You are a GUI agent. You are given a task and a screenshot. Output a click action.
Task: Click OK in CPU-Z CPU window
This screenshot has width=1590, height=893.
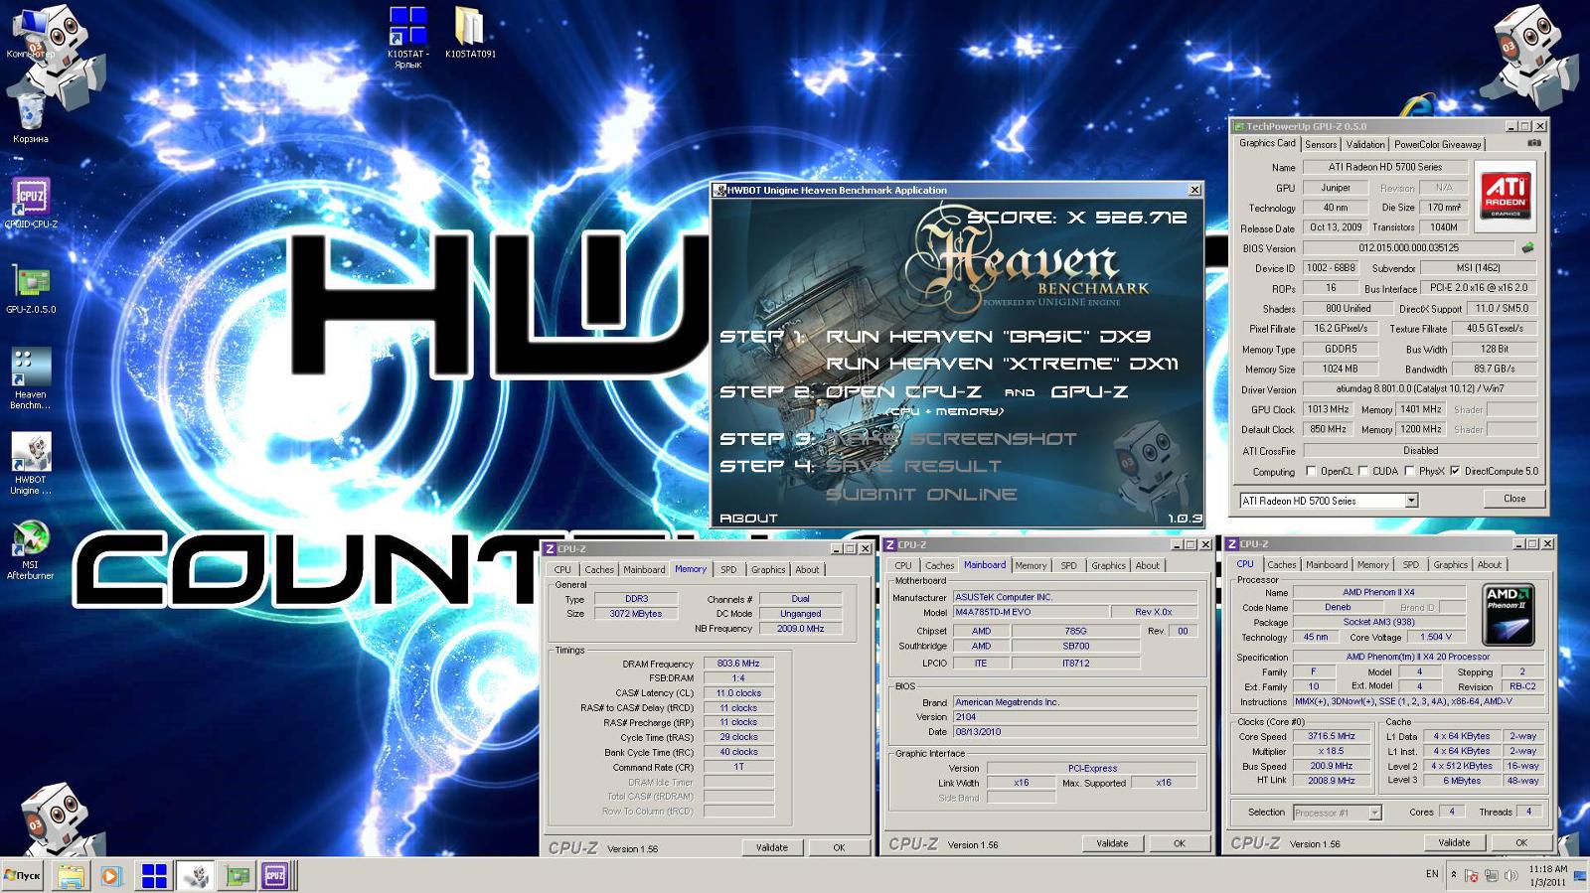click(x=1520, y=842)
